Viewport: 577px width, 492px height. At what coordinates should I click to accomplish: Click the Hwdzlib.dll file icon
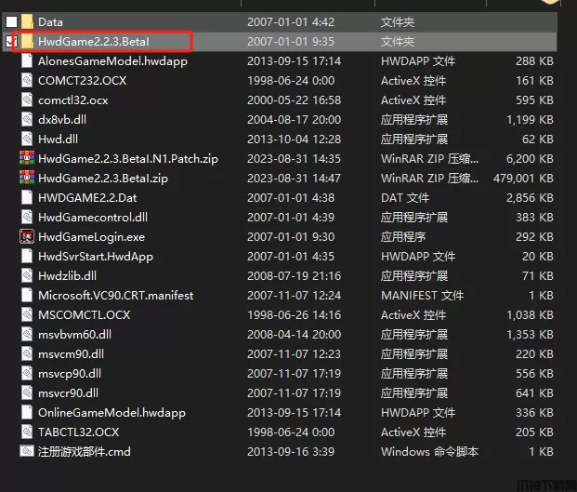click(x=27, y=275)
